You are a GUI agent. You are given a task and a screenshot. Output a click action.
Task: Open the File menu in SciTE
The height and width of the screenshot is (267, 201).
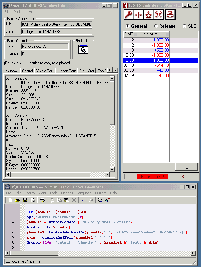point(9,193)
